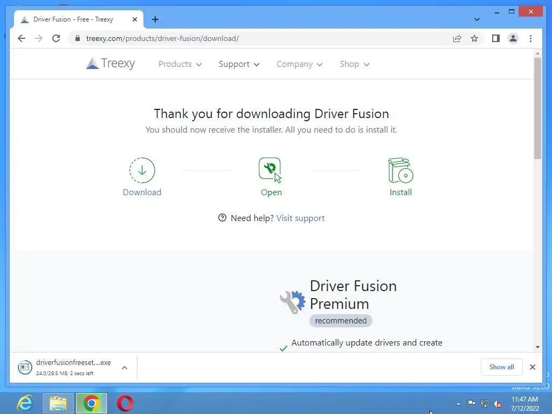This screenshot has width=552, height=414.
Task: Click the green checkmark beside Automatically update
Action: click(284, 349)
